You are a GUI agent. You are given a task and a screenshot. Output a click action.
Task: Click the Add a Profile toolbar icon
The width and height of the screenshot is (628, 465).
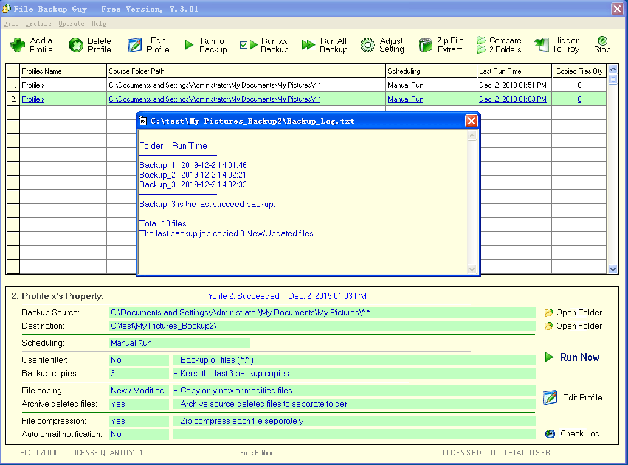[18, 45]
